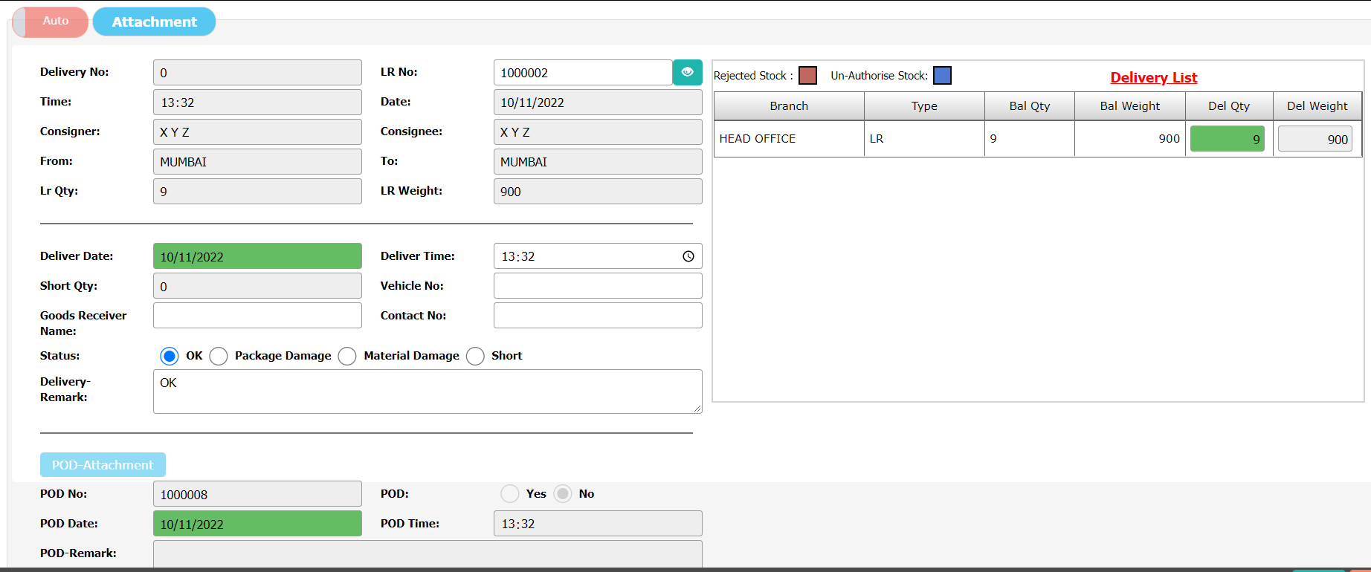Screen dimensions: 1371x572
Task: Select Package Damage status
Action: click(x=219, y=356)
